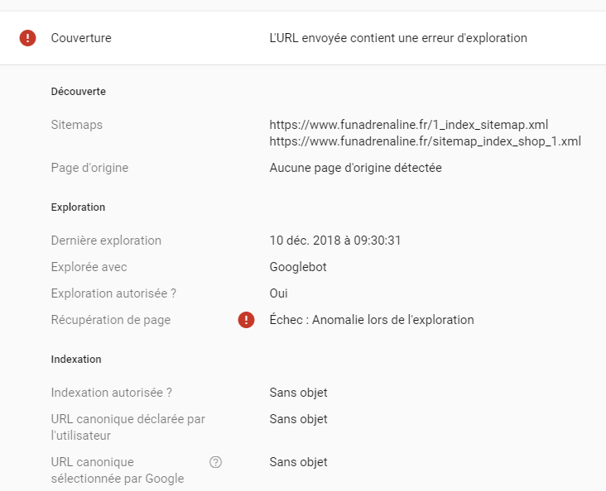Click the 'Aucune page d'origine détectée' value
Image resolution: width=606 pixels, height=491 pixels.
click(x=355, y=168)
